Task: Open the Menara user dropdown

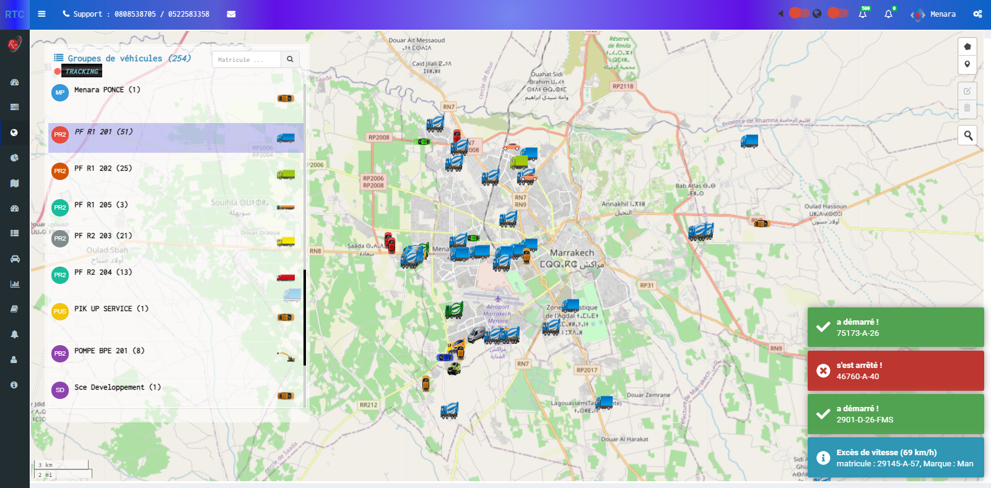Action: (934, 14)
